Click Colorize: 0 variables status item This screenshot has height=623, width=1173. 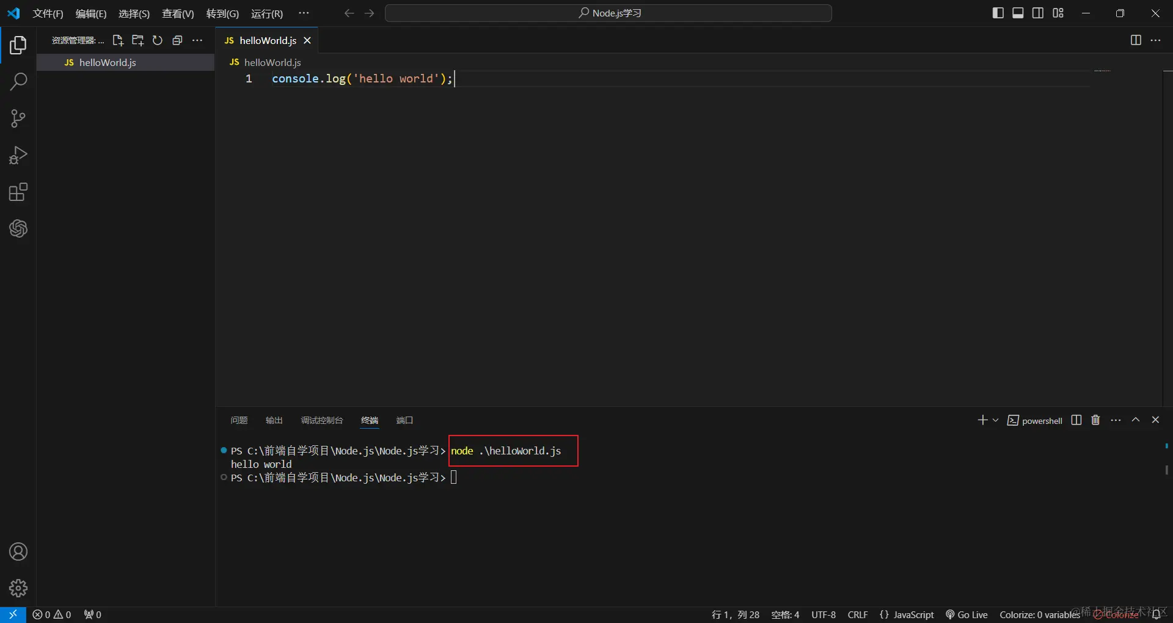(x=1040, y=614)
